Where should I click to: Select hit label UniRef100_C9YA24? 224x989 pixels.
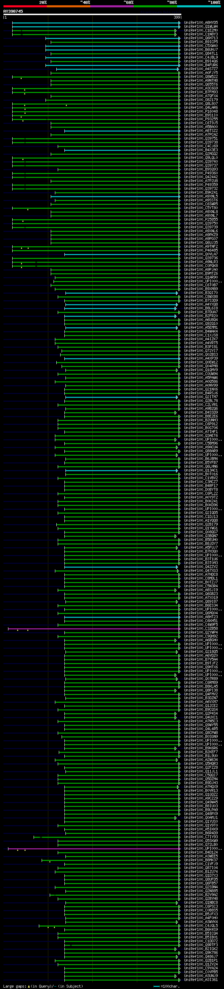(x=201, y=968)
